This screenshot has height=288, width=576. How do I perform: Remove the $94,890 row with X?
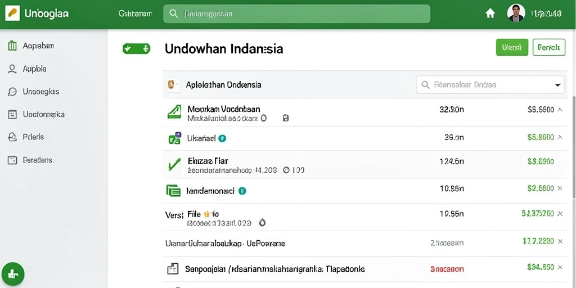point(560,267)
